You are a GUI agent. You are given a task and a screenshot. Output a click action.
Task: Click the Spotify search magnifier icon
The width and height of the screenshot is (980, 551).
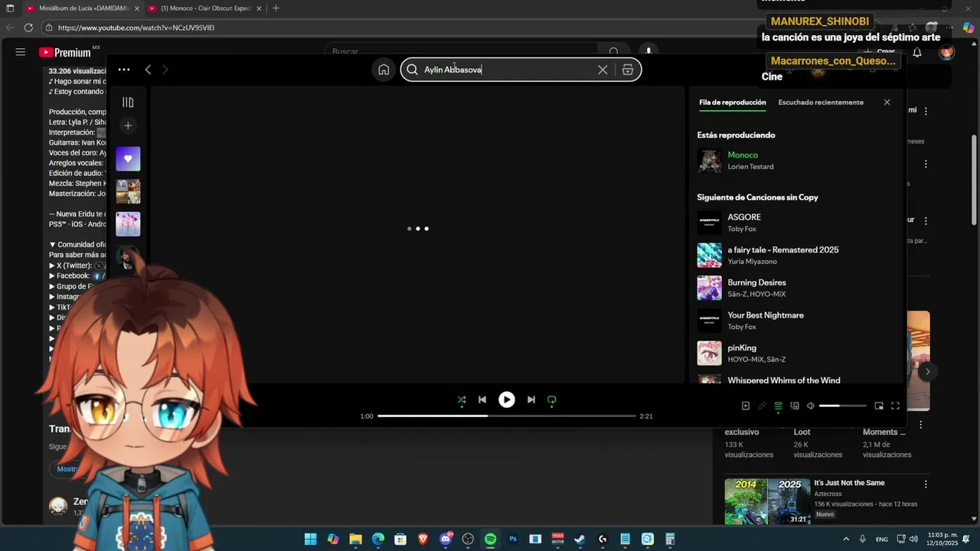tap(412, 70)
